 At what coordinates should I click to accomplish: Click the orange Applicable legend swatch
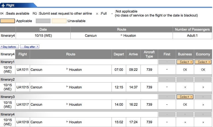(x=7, y=21)
